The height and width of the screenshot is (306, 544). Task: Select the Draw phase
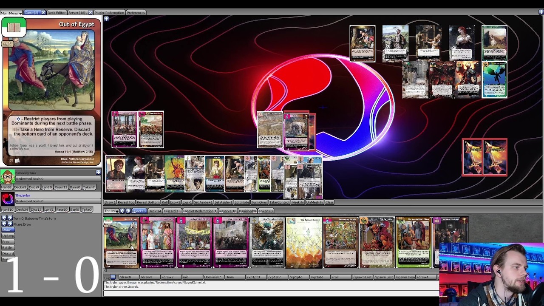[7, 229]
